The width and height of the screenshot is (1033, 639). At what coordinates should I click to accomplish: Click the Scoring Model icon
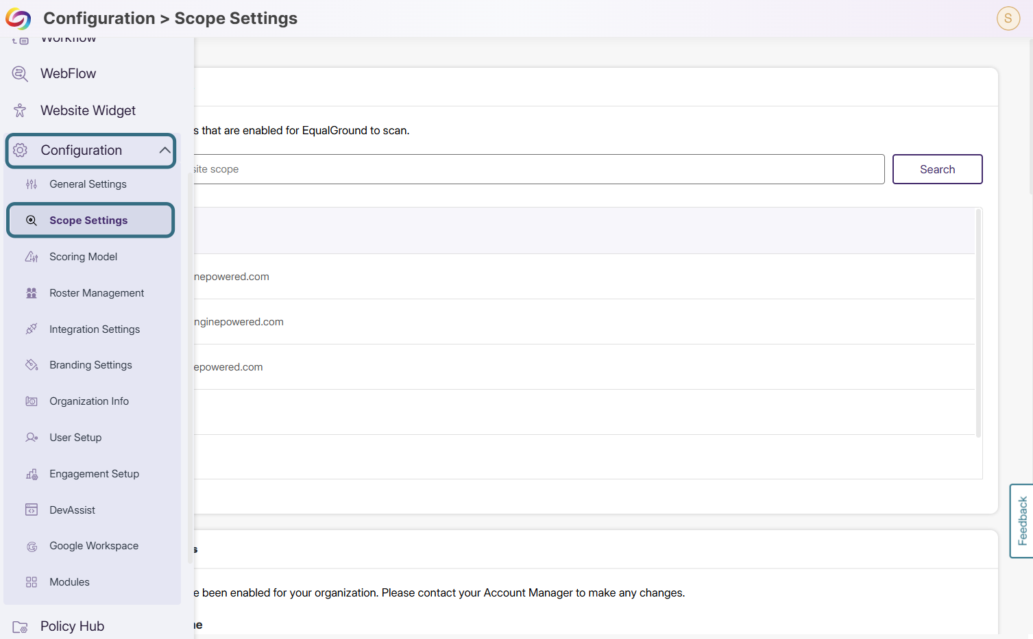(x=32, y=257)
